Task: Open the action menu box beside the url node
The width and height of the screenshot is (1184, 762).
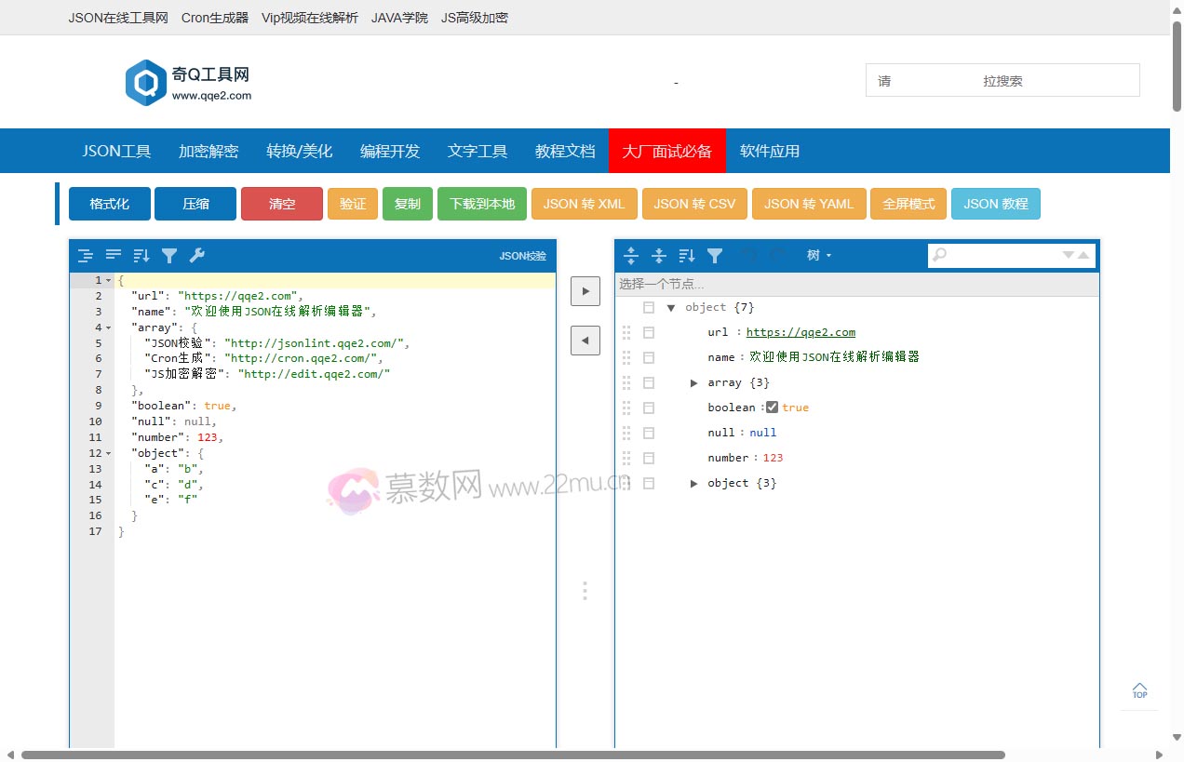Action: [x=649, y=332]
